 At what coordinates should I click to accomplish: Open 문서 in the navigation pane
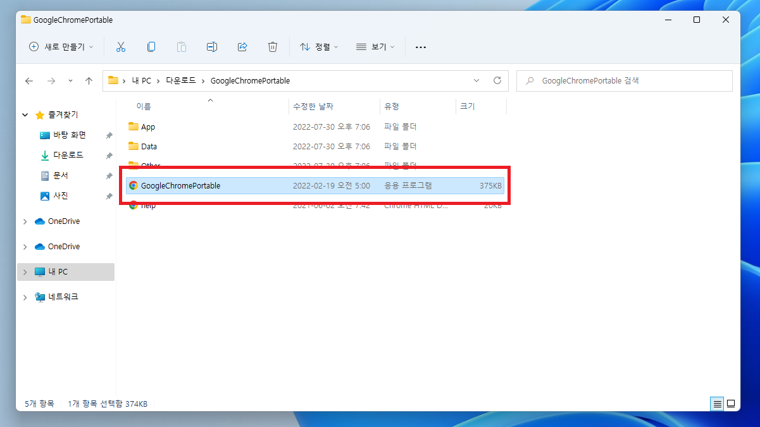coord(61,175)
